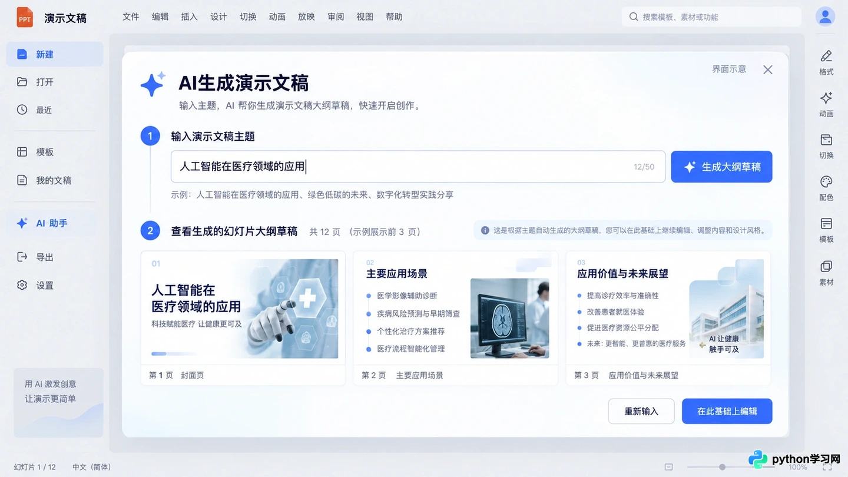848x477 pixels.
Task: Open the 格式 format panel
Action: point(826,62)
